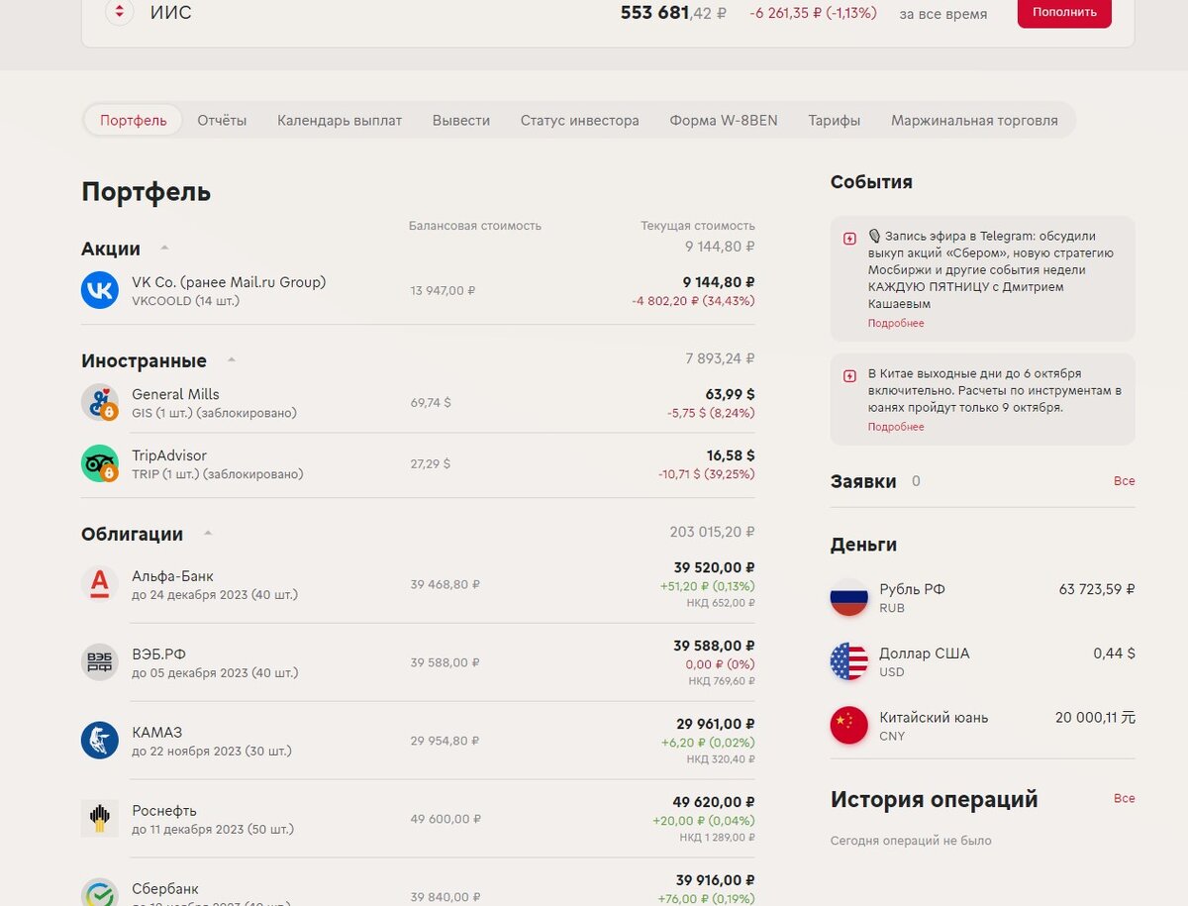This screenshot has width=1188, height=906.
Task: Click the US flag dollar icon
Action: click(x=849, y=661)
